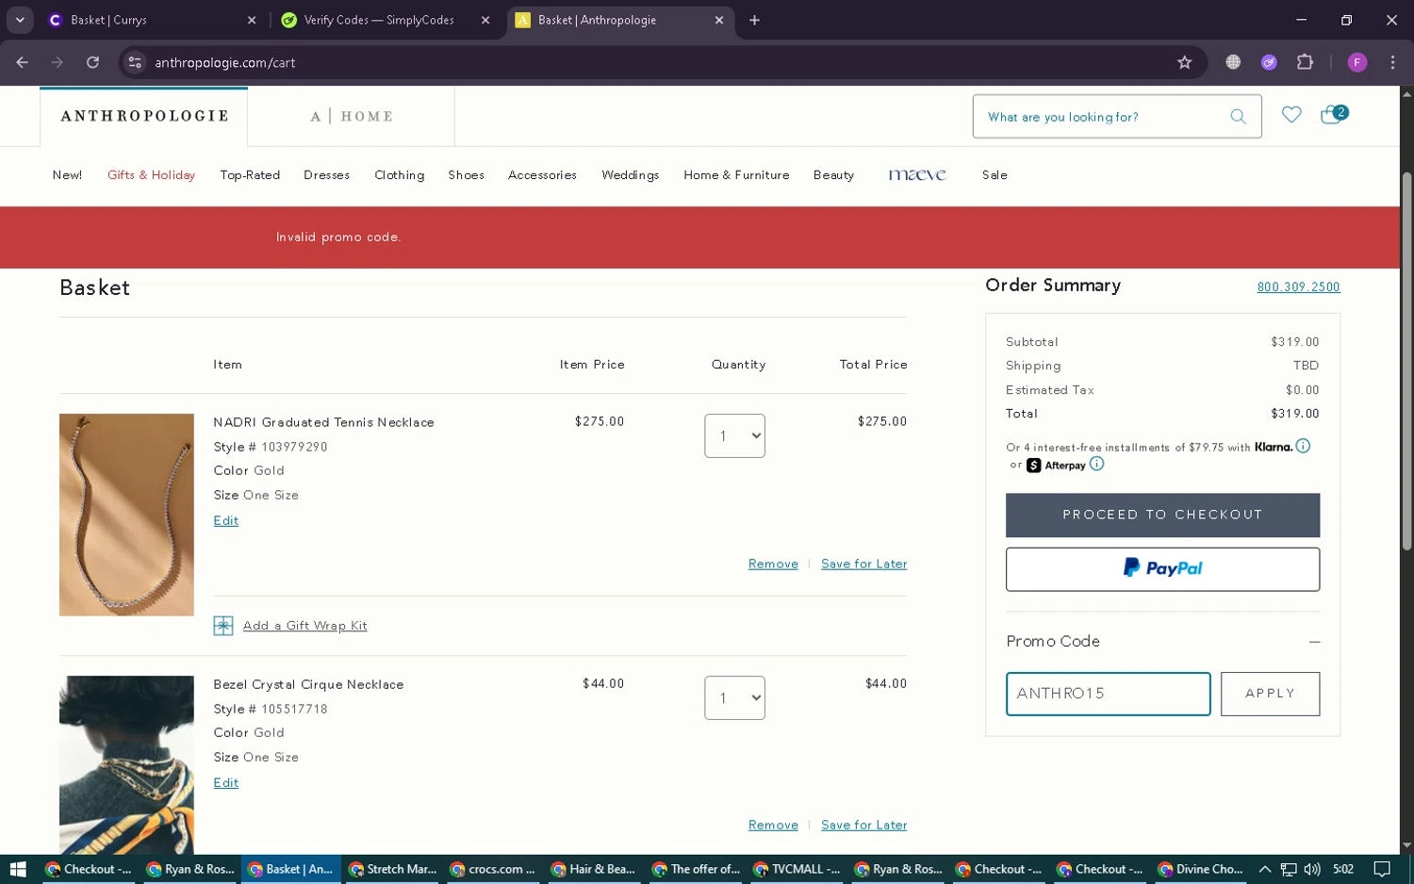Image resolution: width=1414 pixels, height=884 pixels.
Task: Open the Bezel Crystal Cirque Necklace thumbnail
Action: pyautogui.click(x=126, y=764)
